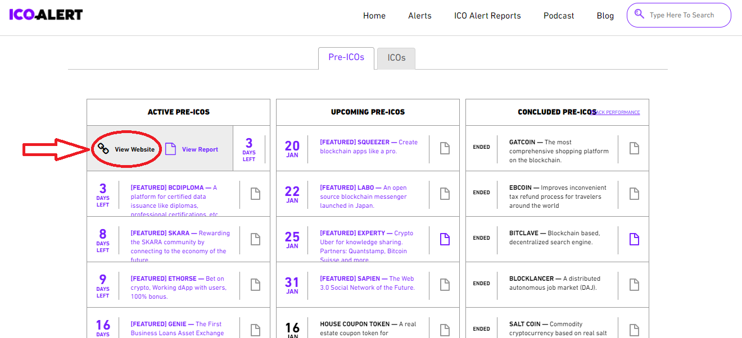Click 8 DAYS LEFT beside SKARA
Screen dimensions: 742x338
point(103,240)
